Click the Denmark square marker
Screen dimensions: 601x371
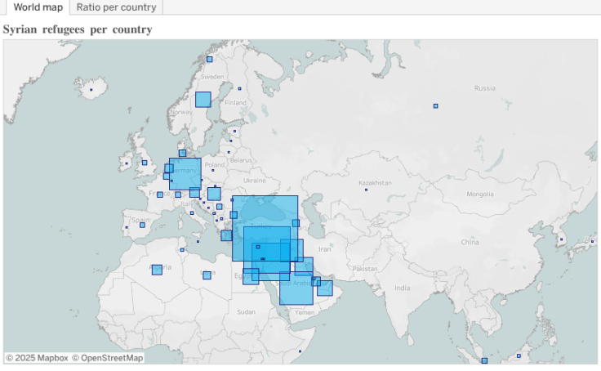(182, 153)
